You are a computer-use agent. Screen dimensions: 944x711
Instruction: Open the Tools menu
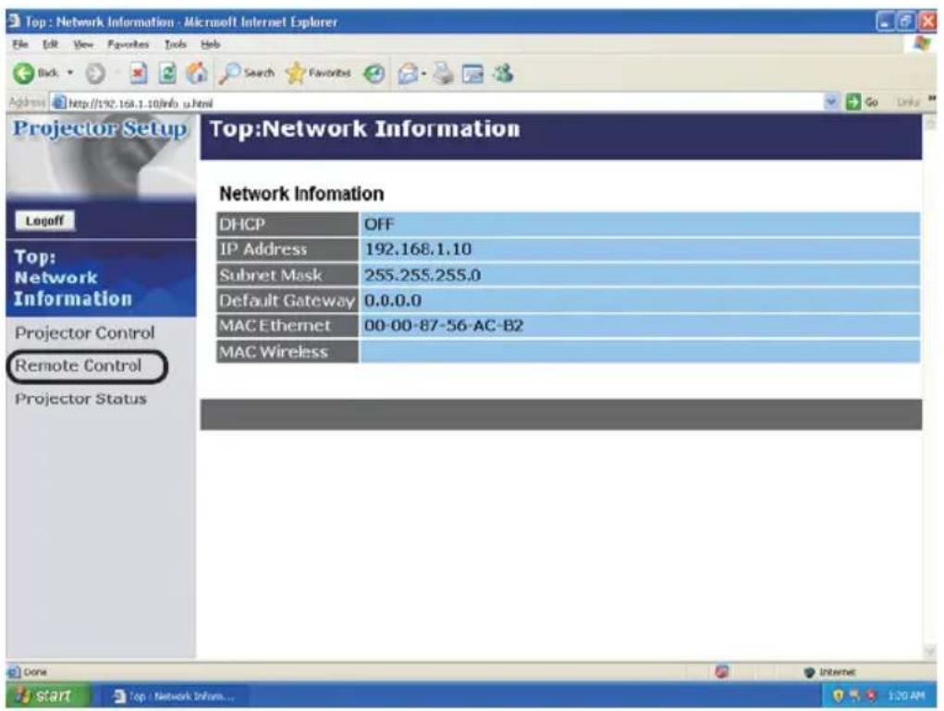pyautogui.click(x=175, y=44)
